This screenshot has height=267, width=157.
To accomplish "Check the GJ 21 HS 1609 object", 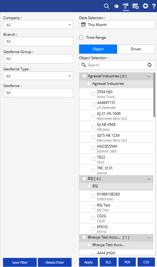I will tap(93, 115).
